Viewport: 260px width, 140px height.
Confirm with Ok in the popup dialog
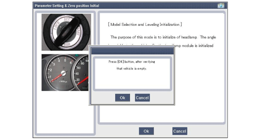[122, 98]
